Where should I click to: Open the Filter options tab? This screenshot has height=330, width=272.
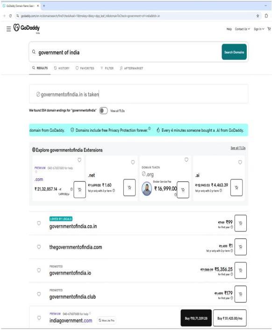coord(107,68)
